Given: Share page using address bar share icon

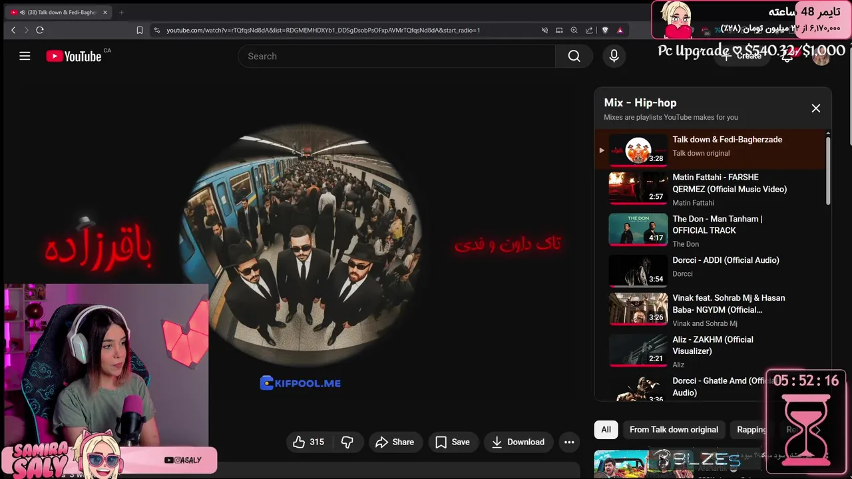Looking at the screenshot, I should pos(589,30).
